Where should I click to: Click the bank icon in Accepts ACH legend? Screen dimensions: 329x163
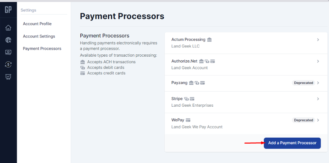[83, 62]
